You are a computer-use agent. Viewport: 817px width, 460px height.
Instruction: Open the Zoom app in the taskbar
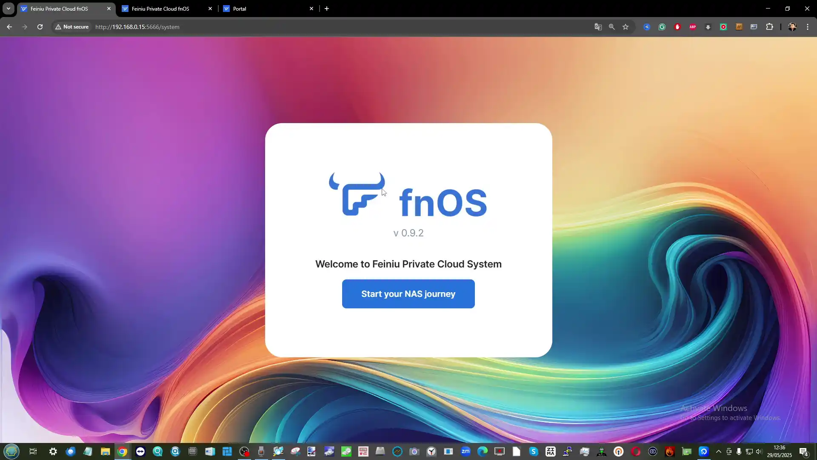[466, 451]
